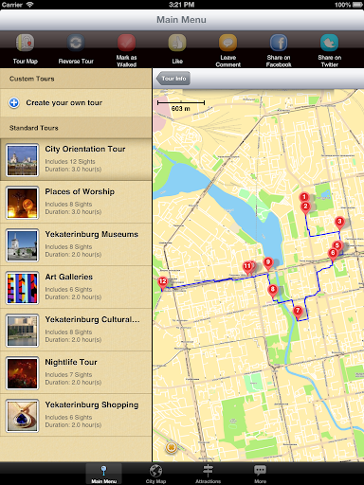Select the Places of Worship tour
Screen dimensions: 364x485
coord(76,202)
